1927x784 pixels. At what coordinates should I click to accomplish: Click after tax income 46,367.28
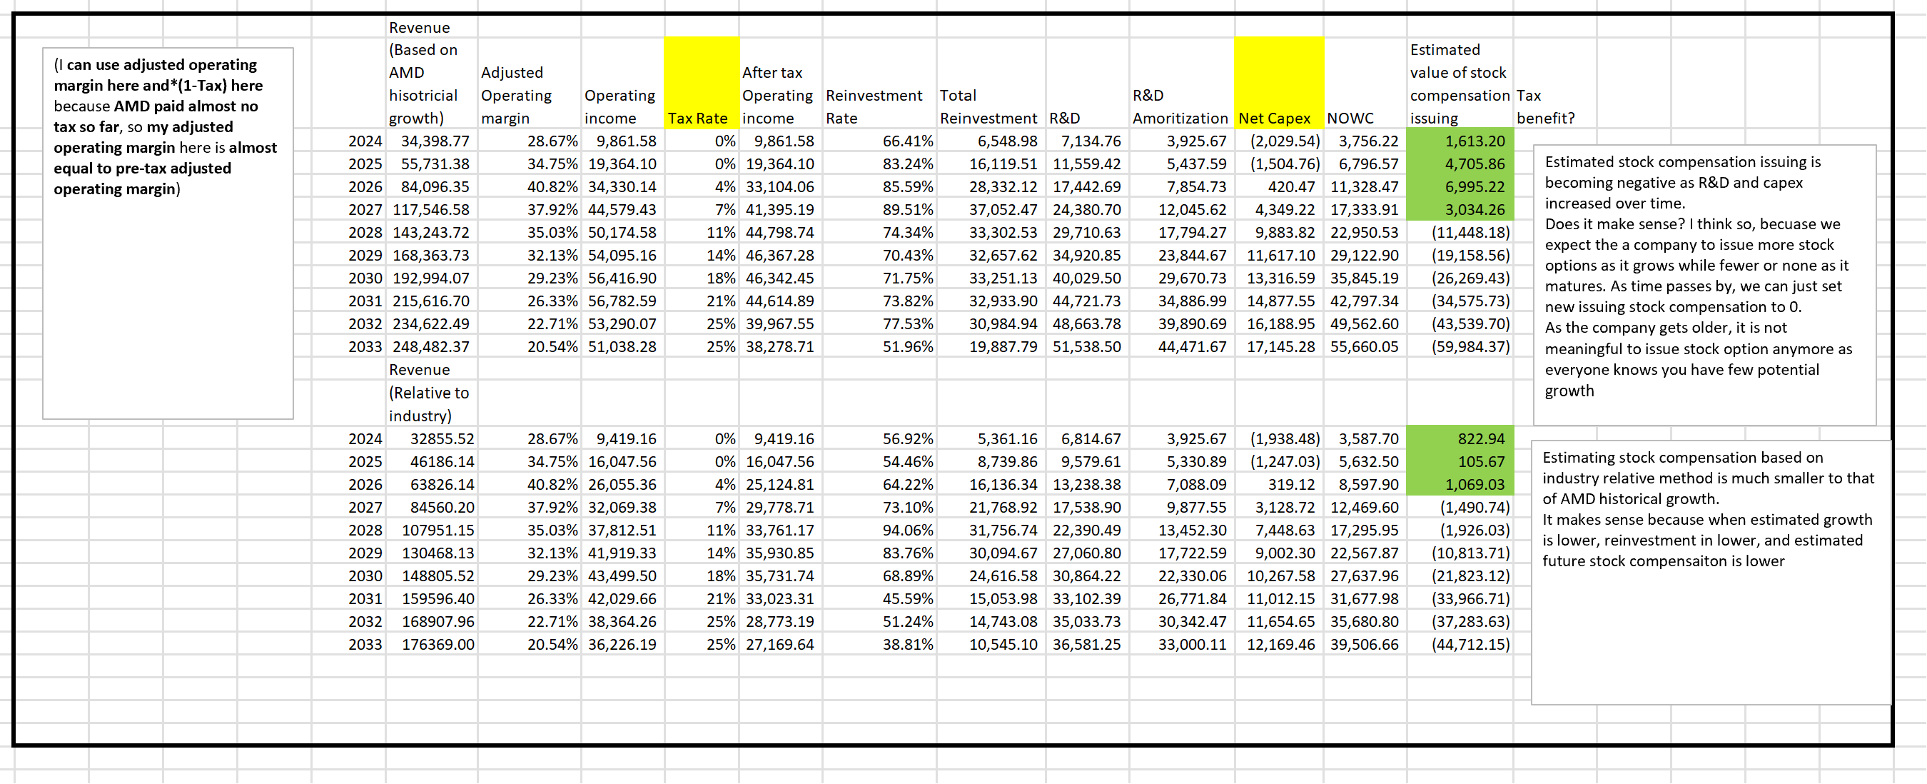(x=781, y=255)
